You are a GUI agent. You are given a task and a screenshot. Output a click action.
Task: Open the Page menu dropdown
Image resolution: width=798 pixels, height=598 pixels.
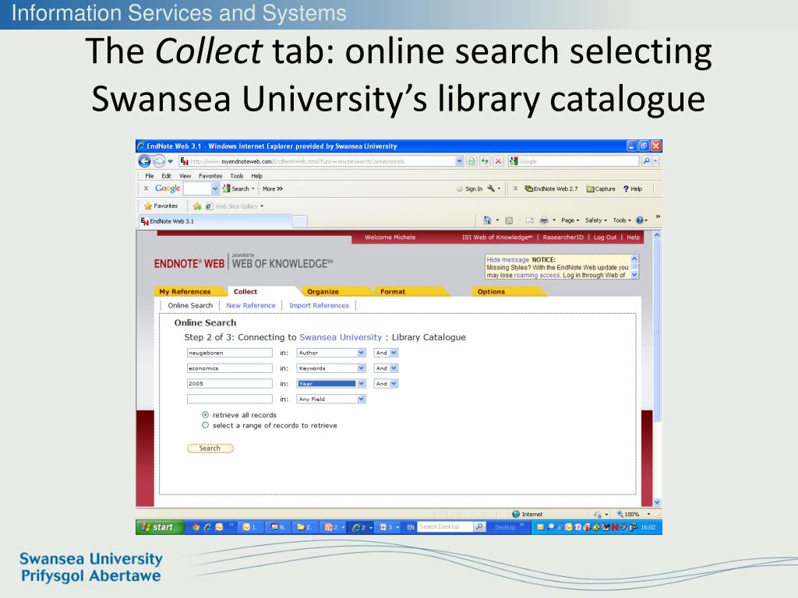[570, 220]
